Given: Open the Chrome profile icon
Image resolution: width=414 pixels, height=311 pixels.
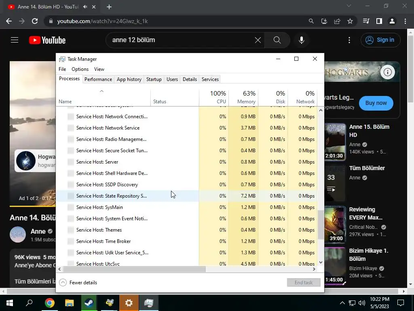Looking at the screenshot, I should click(x=392, y=21).
